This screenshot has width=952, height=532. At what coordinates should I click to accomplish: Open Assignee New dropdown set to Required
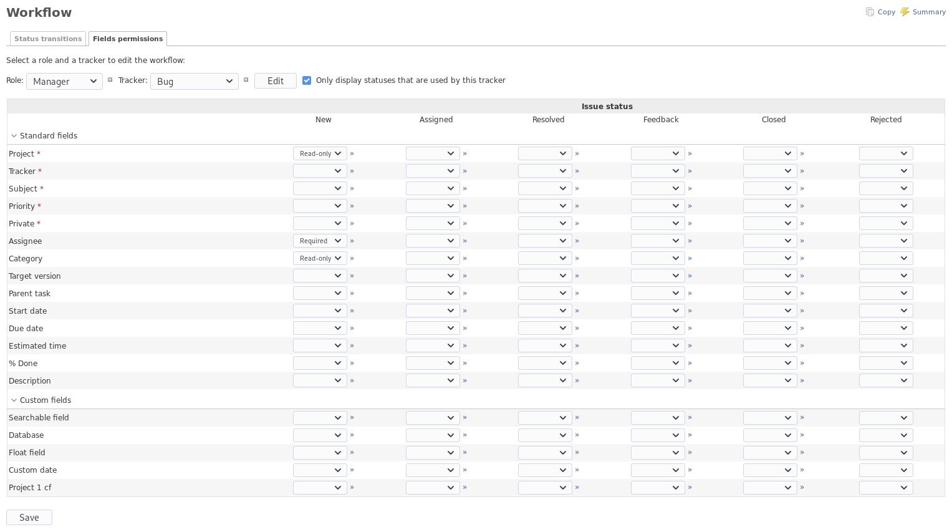pyautogui.click(x=320, y=241)
